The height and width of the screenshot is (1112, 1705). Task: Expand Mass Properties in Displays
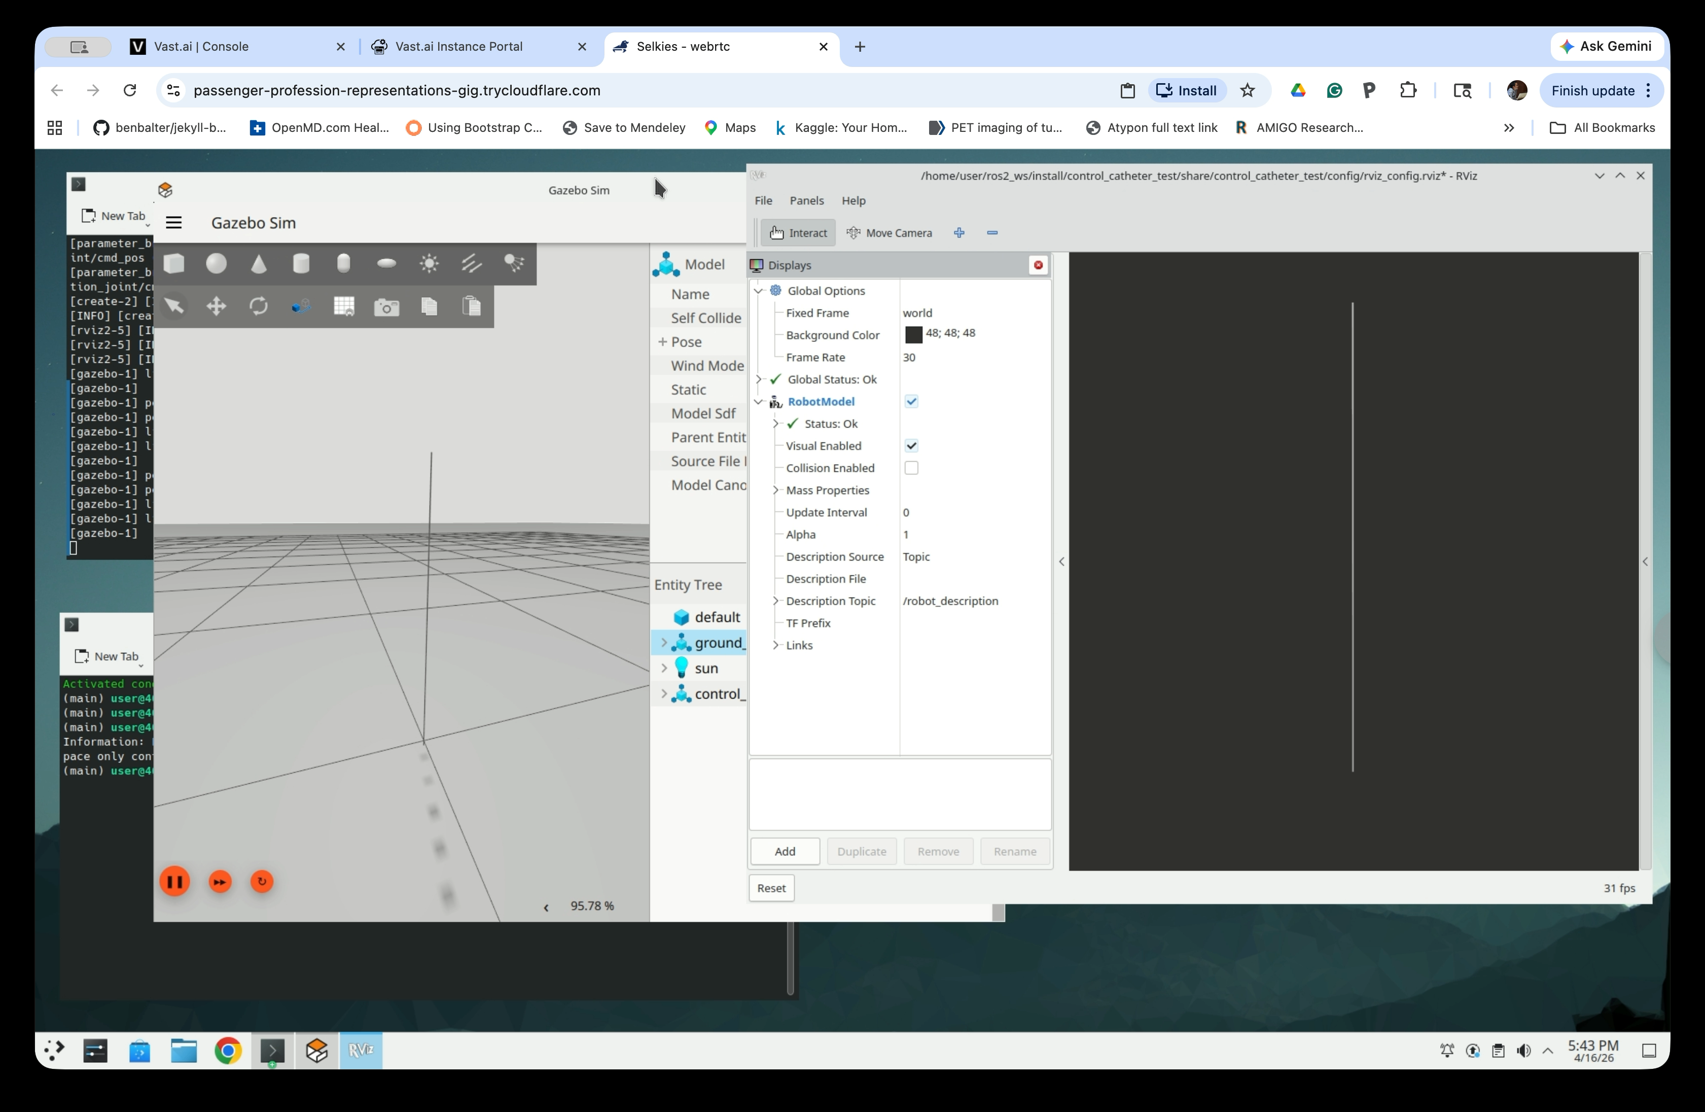point(775,490)
